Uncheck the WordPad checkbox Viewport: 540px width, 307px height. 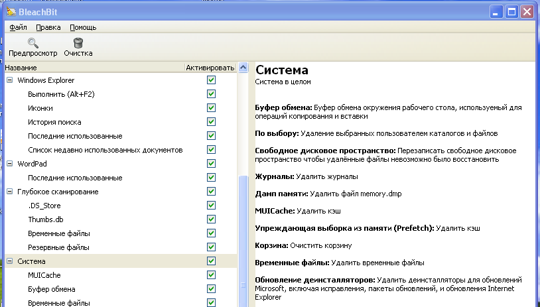pyautogui.click(x=211, y=164)
